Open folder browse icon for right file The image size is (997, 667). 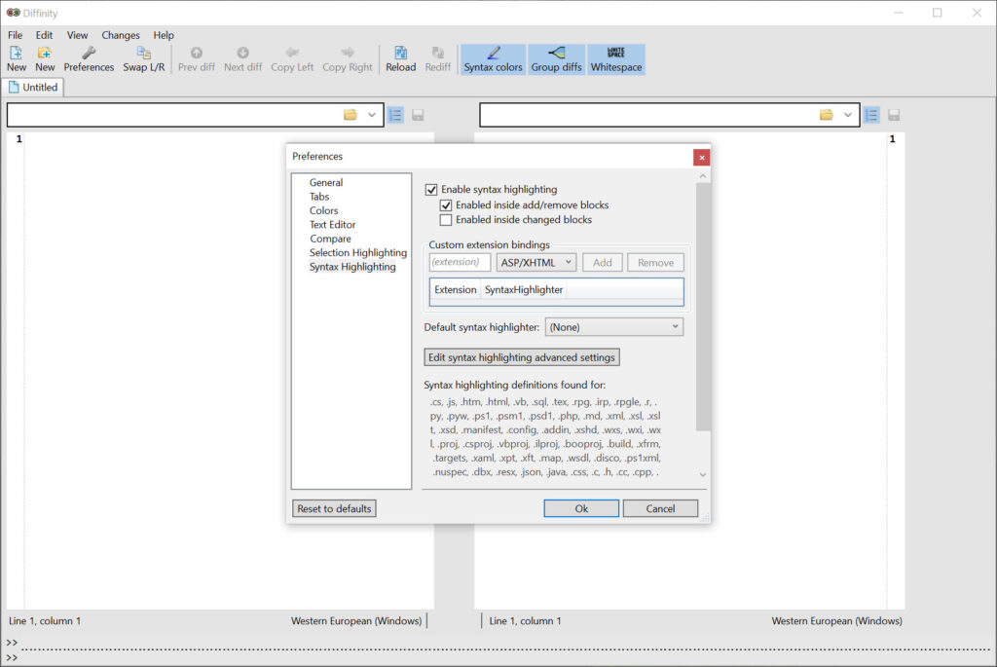click(x=826, y=115)
